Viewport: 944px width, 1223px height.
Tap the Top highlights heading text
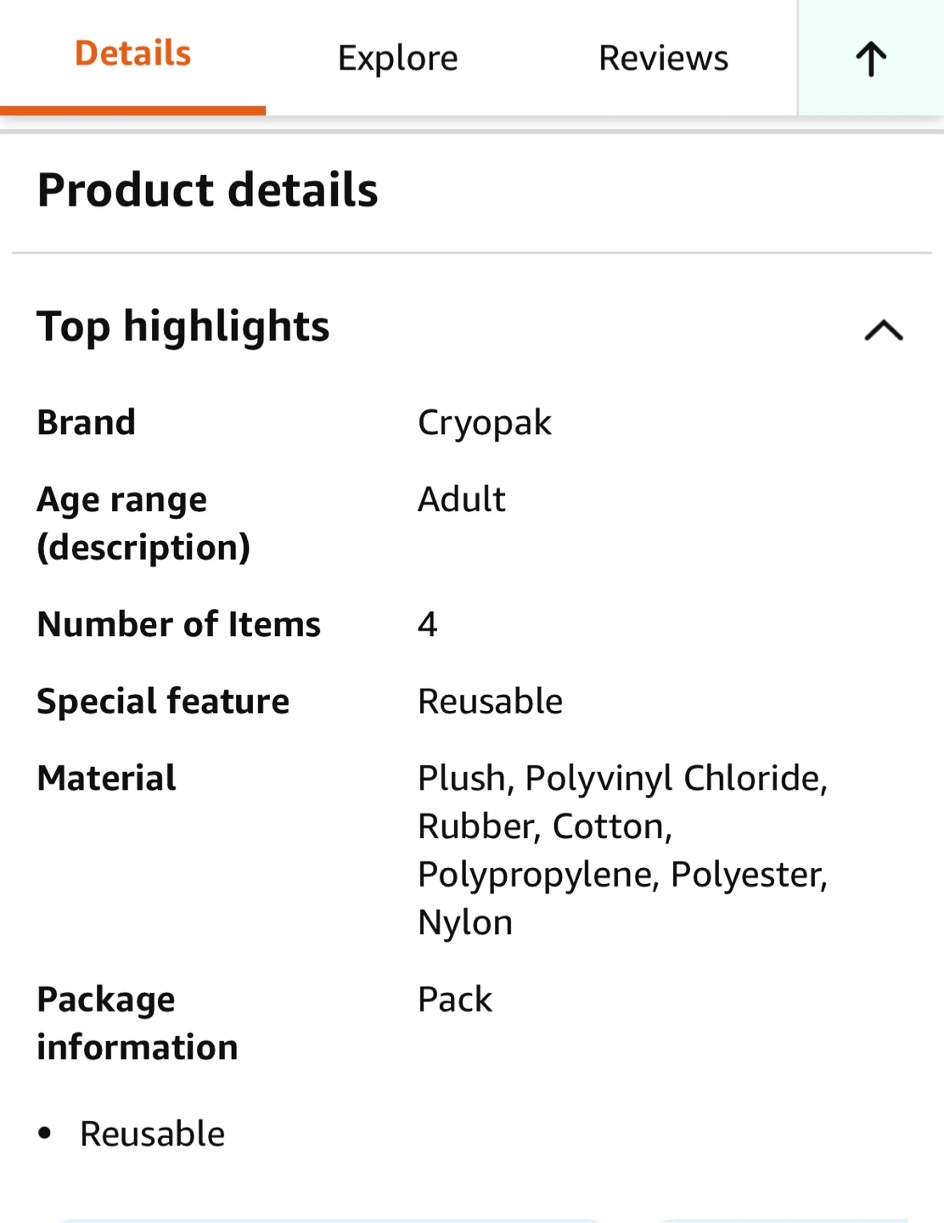point(183,327)
